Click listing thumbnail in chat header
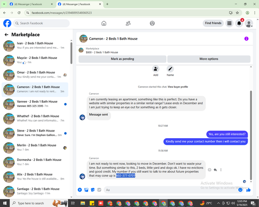Image resolution: width=259 pixels, height=207 pixels. pos(83,38)
